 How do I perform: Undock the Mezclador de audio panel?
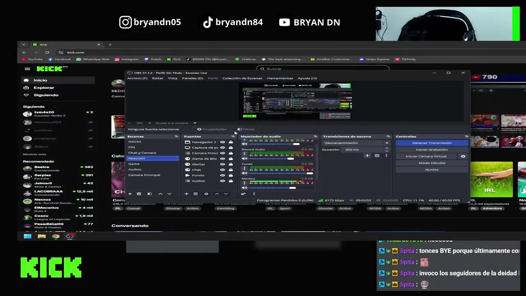coord(315,136)
